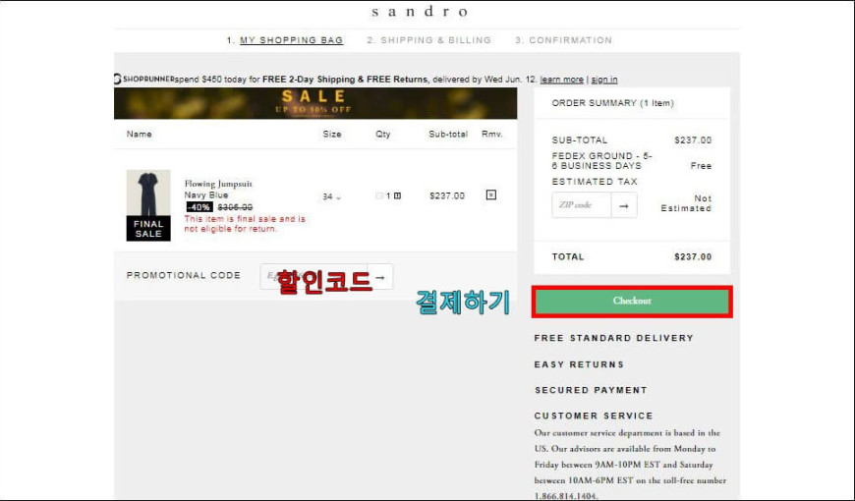Click Free Standard Delivery heading
The image size is (855, 501).
[x=613, y=338]
